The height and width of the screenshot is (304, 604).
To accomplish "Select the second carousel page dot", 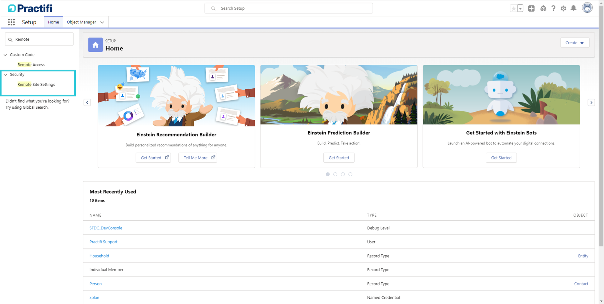I will [335, 174].
